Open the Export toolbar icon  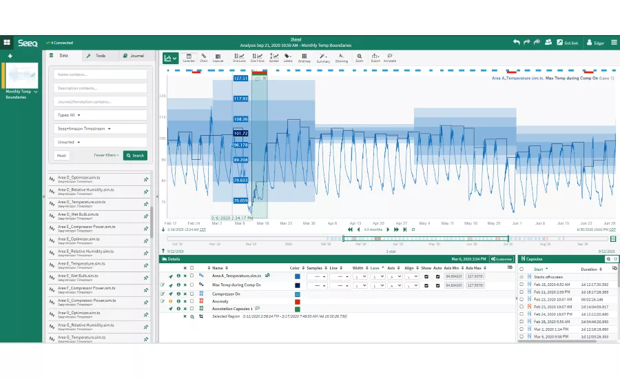[375, 58]
